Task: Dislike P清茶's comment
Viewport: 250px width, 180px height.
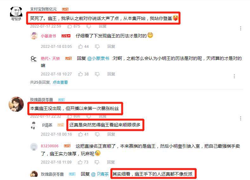Action: [x=97, y=134]
